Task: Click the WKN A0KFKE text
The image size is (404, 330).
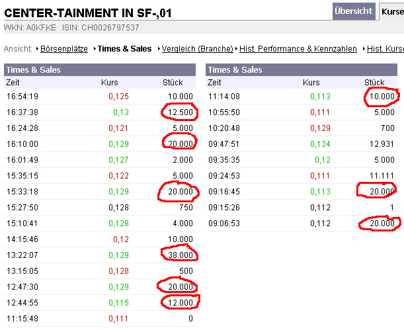Action: point(30,28)
